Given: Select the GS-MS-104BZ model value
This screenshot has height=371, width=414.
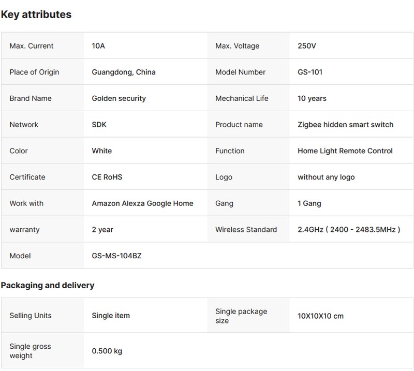Looking at the screenshot, I should [116, 256].
